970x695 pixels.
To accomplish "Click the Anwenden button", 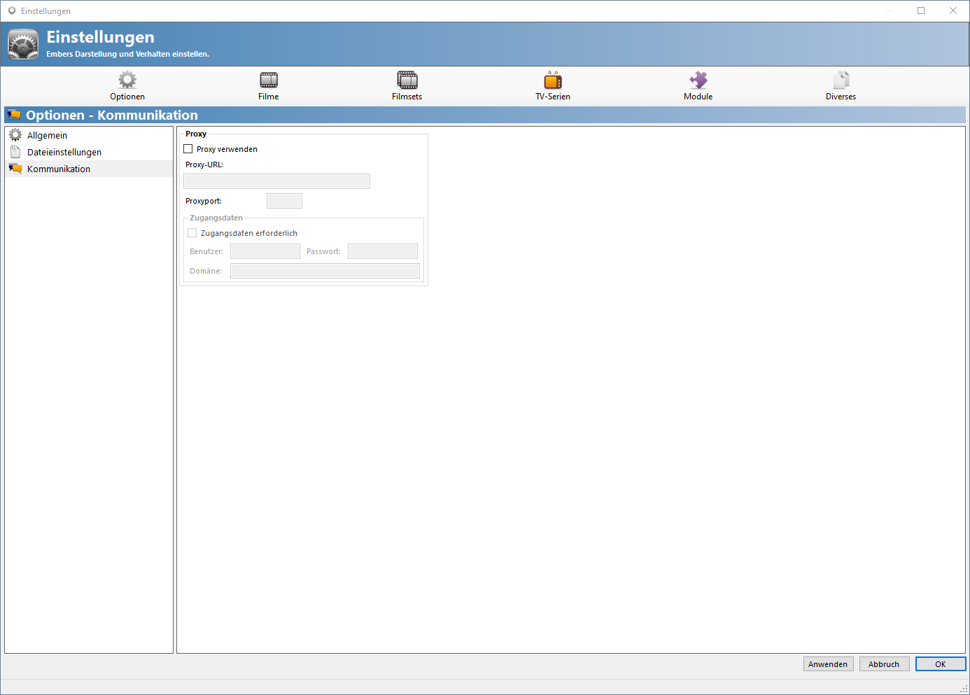I will [829, 664].
